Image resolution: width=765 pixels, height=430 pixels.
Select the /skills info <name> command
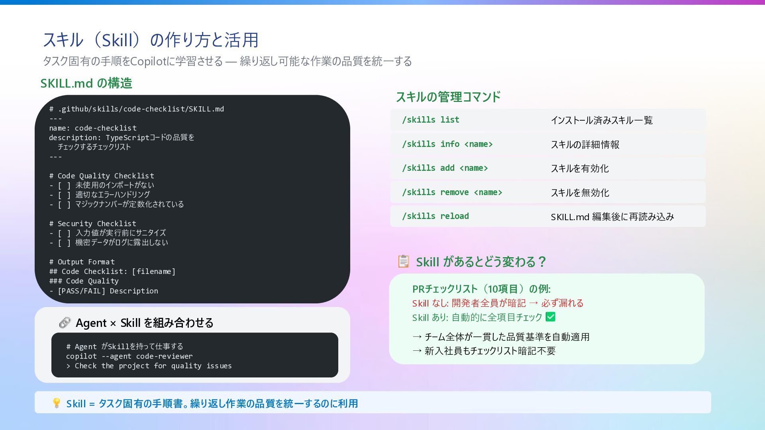click(447, 144)
